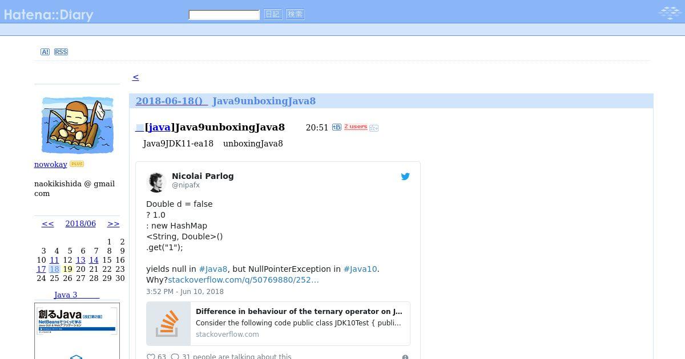Click the 検索 search button
The image size is (685, 359).
coord(295,14)
